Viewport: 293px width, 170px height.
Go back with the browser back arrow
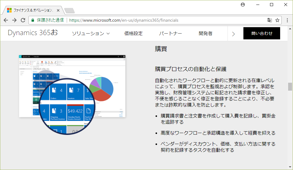6,20
